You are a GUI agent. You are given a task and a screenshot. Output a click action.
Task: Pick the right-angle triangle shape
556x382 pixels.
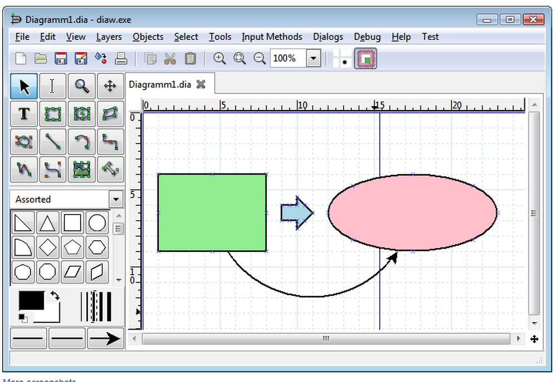coord(23,223)
